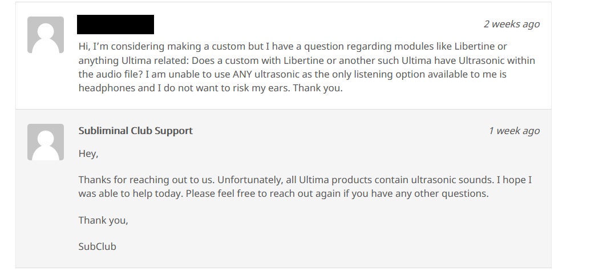The image size is (603, 279).
Task: Click the '1 week ago' timestamp
Action: coord(514,131)
